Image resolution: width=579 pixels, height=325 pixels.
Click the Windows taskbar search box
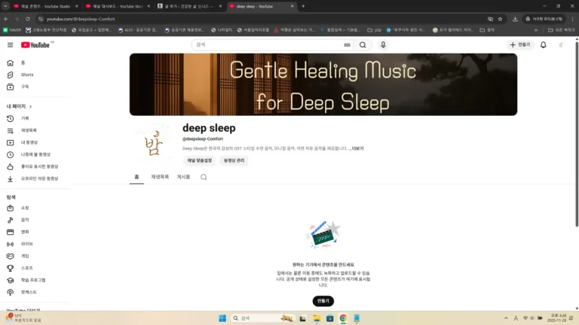[262, 318]
